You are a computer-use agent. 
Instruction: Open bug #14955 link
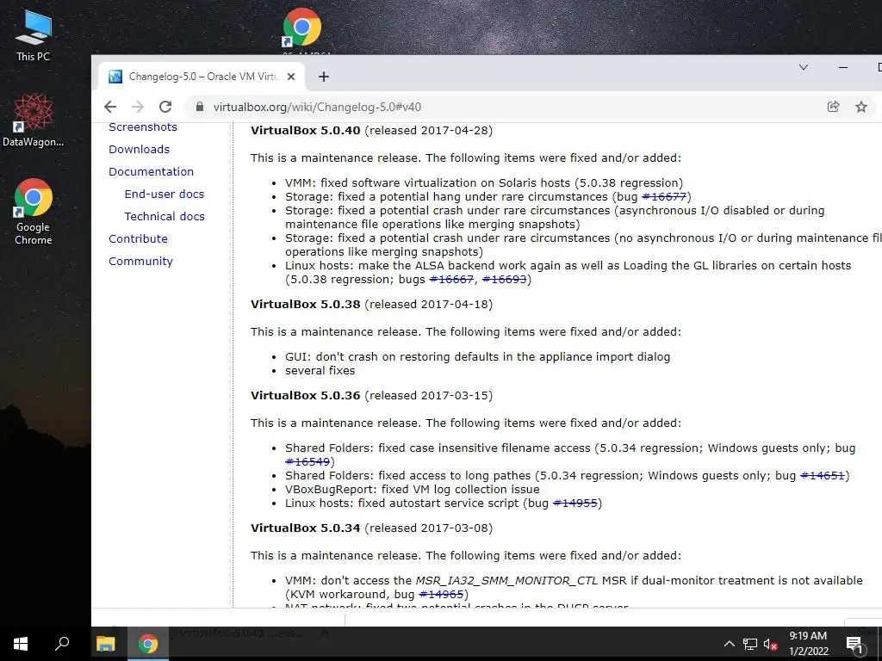575,503
